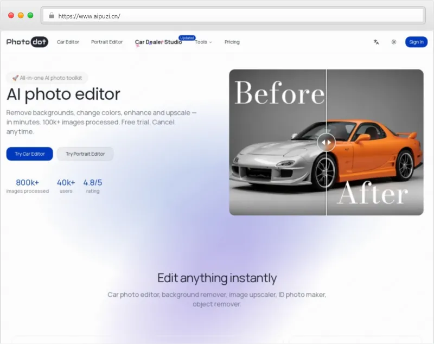Open the Pricing page
This screenshot has height=344, width=434.
point(232,42)
